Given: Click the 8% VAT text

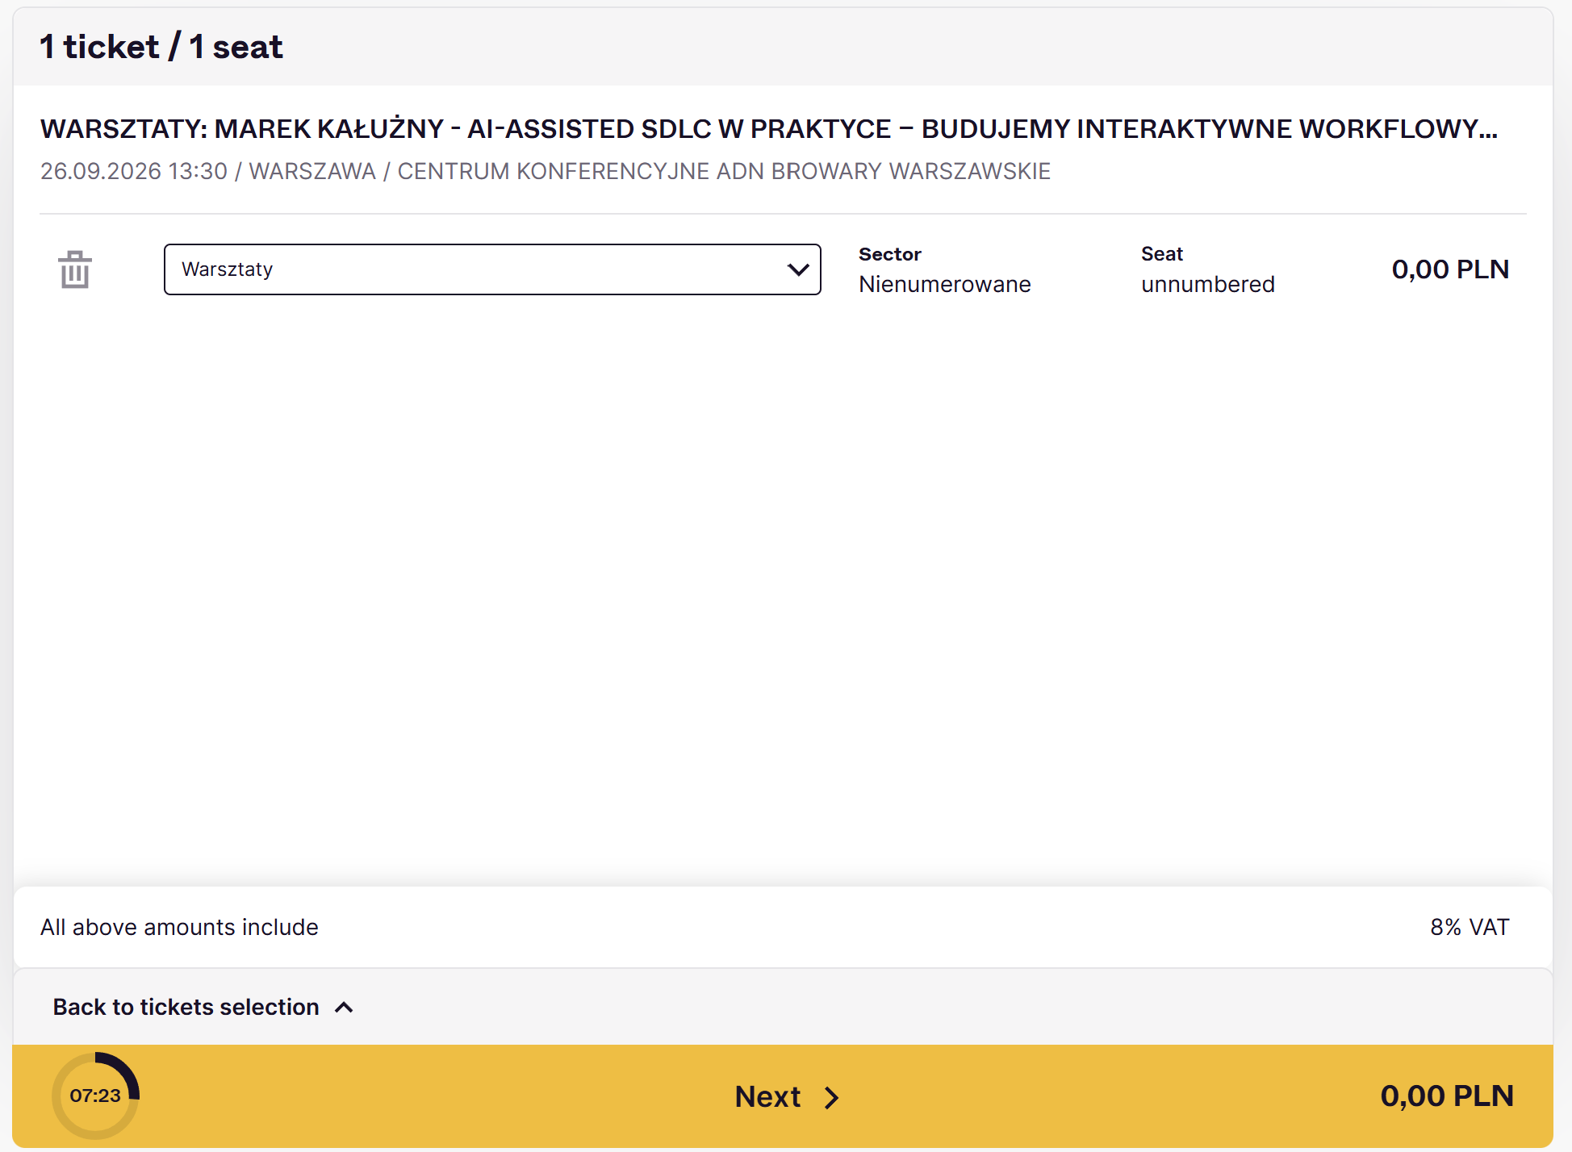Looking at the screenshot, I should [1470, 927].
